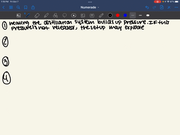The image size is (180, 135).
Task: Open the share and export menu
Action: (x=33, y=7)
